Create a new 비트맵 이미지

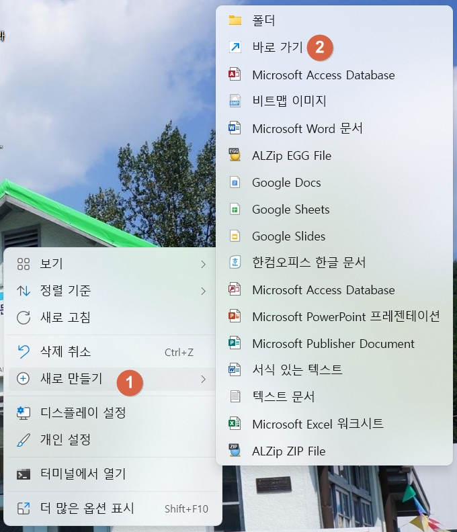point(334,101)
